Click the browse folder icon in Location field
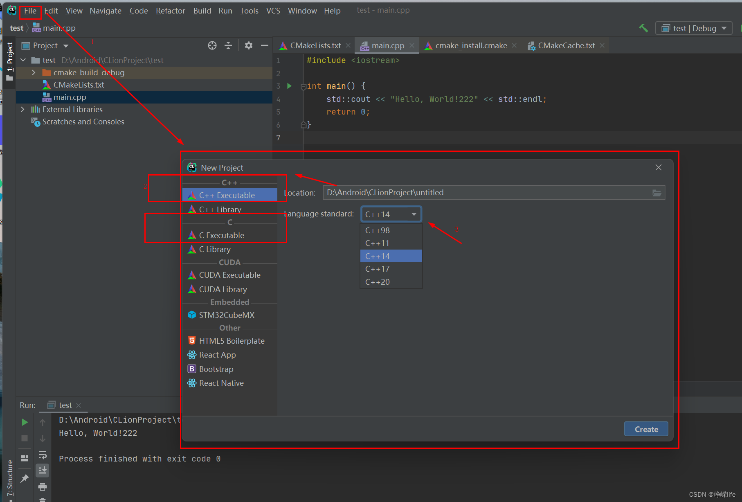Viewport: 742px width, 502px height. [x=657, y=193]
